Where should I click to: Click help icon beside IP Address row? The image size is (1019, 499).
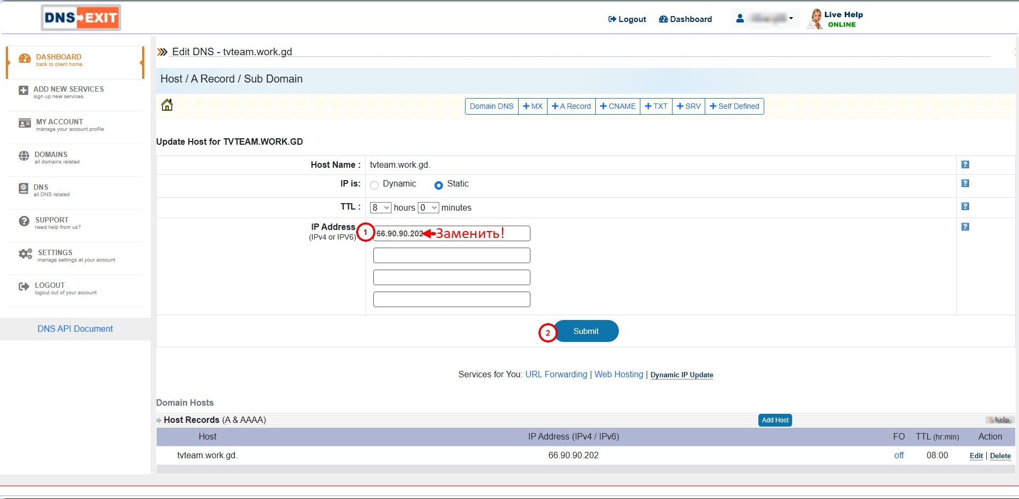click(965, 227)
